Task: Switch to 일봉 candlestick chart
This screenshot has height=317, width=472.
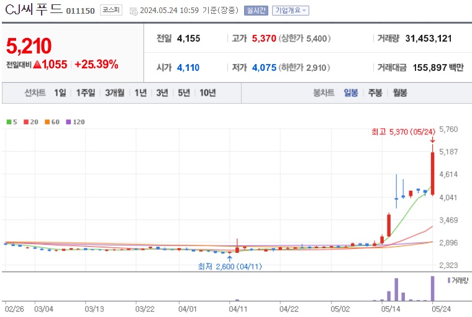Action: (351, 93)
